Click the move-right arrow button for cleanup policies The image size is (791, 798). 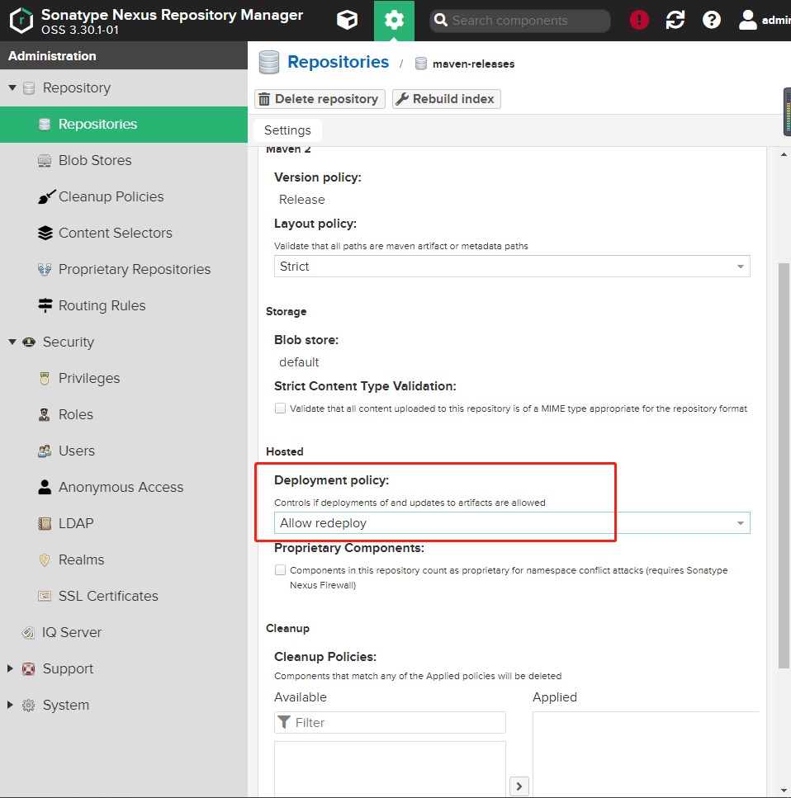pyautogui.click(x=519, y=786)
